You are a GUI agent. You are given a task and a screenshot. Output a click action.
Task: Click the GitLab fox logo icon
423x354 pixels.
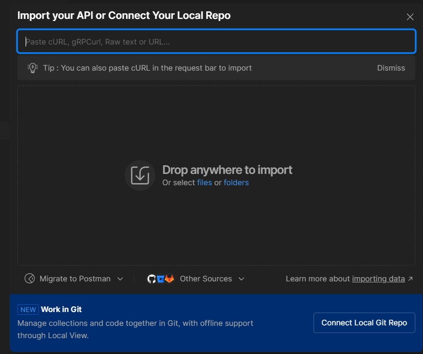tap(169, 279)
